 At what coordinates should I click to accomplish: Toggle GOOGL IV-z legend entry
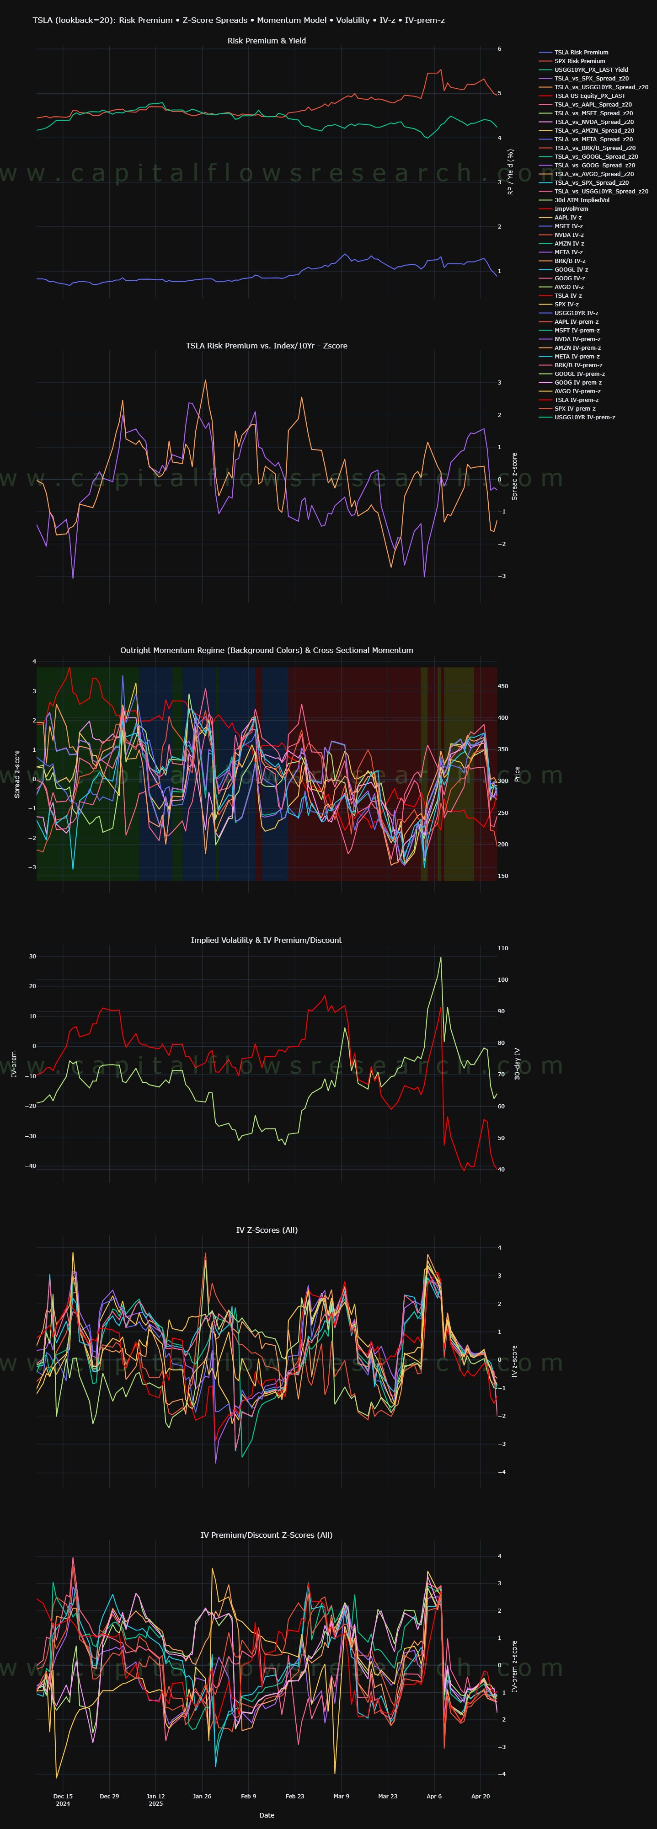[x=564, y=270]
